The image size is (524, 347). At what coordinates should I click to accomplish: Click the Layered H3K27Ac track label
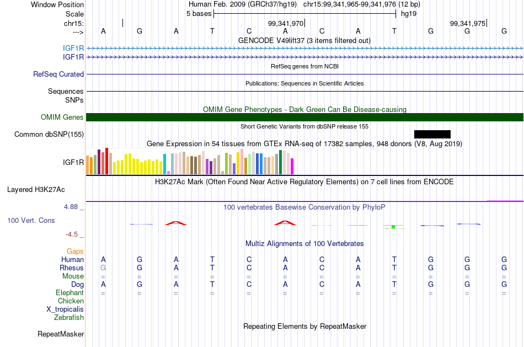tap(36, 190)
